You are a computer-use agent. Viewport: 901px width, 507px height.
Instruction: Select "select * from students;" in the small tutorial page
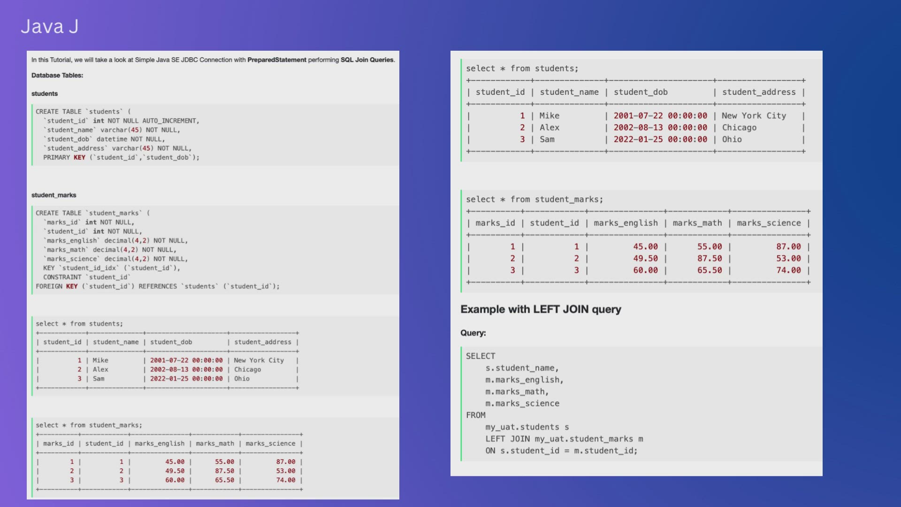click(79, 324)
